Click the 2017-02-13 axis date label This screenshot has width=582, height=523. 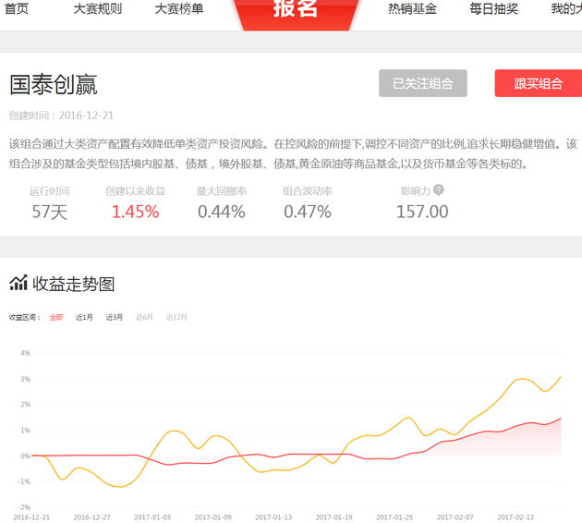tap(515, 517)
